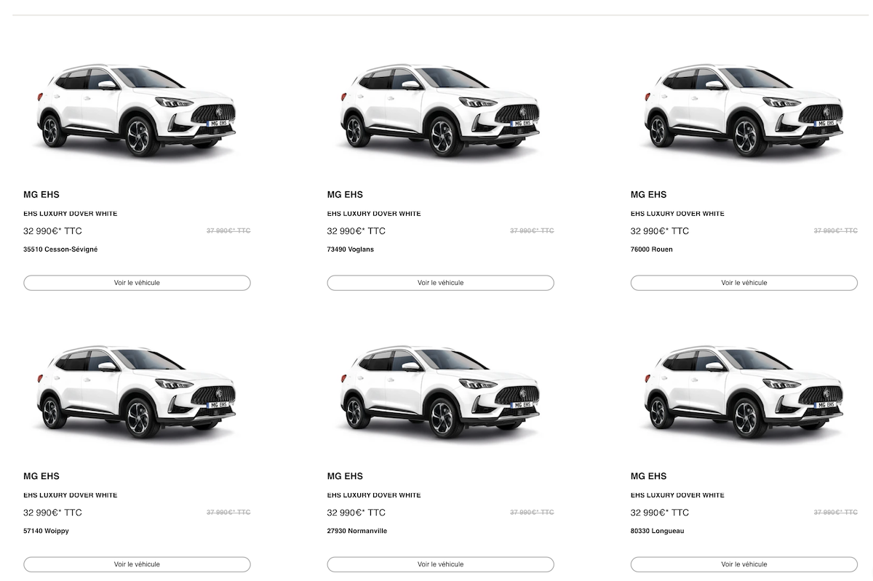Open the 'MG EHS' heading for the Rouen listing
The image size is (873, 581).
tap(648, 195)
